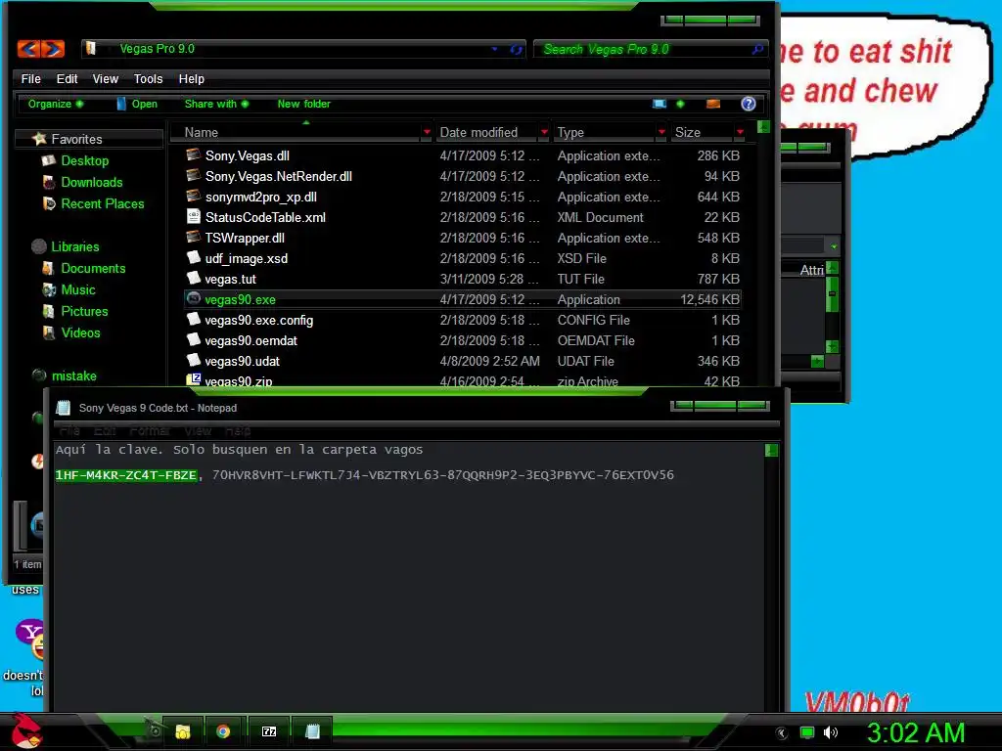Click the search magnifier icon
1002x751 pixels.
pos(758,49)
